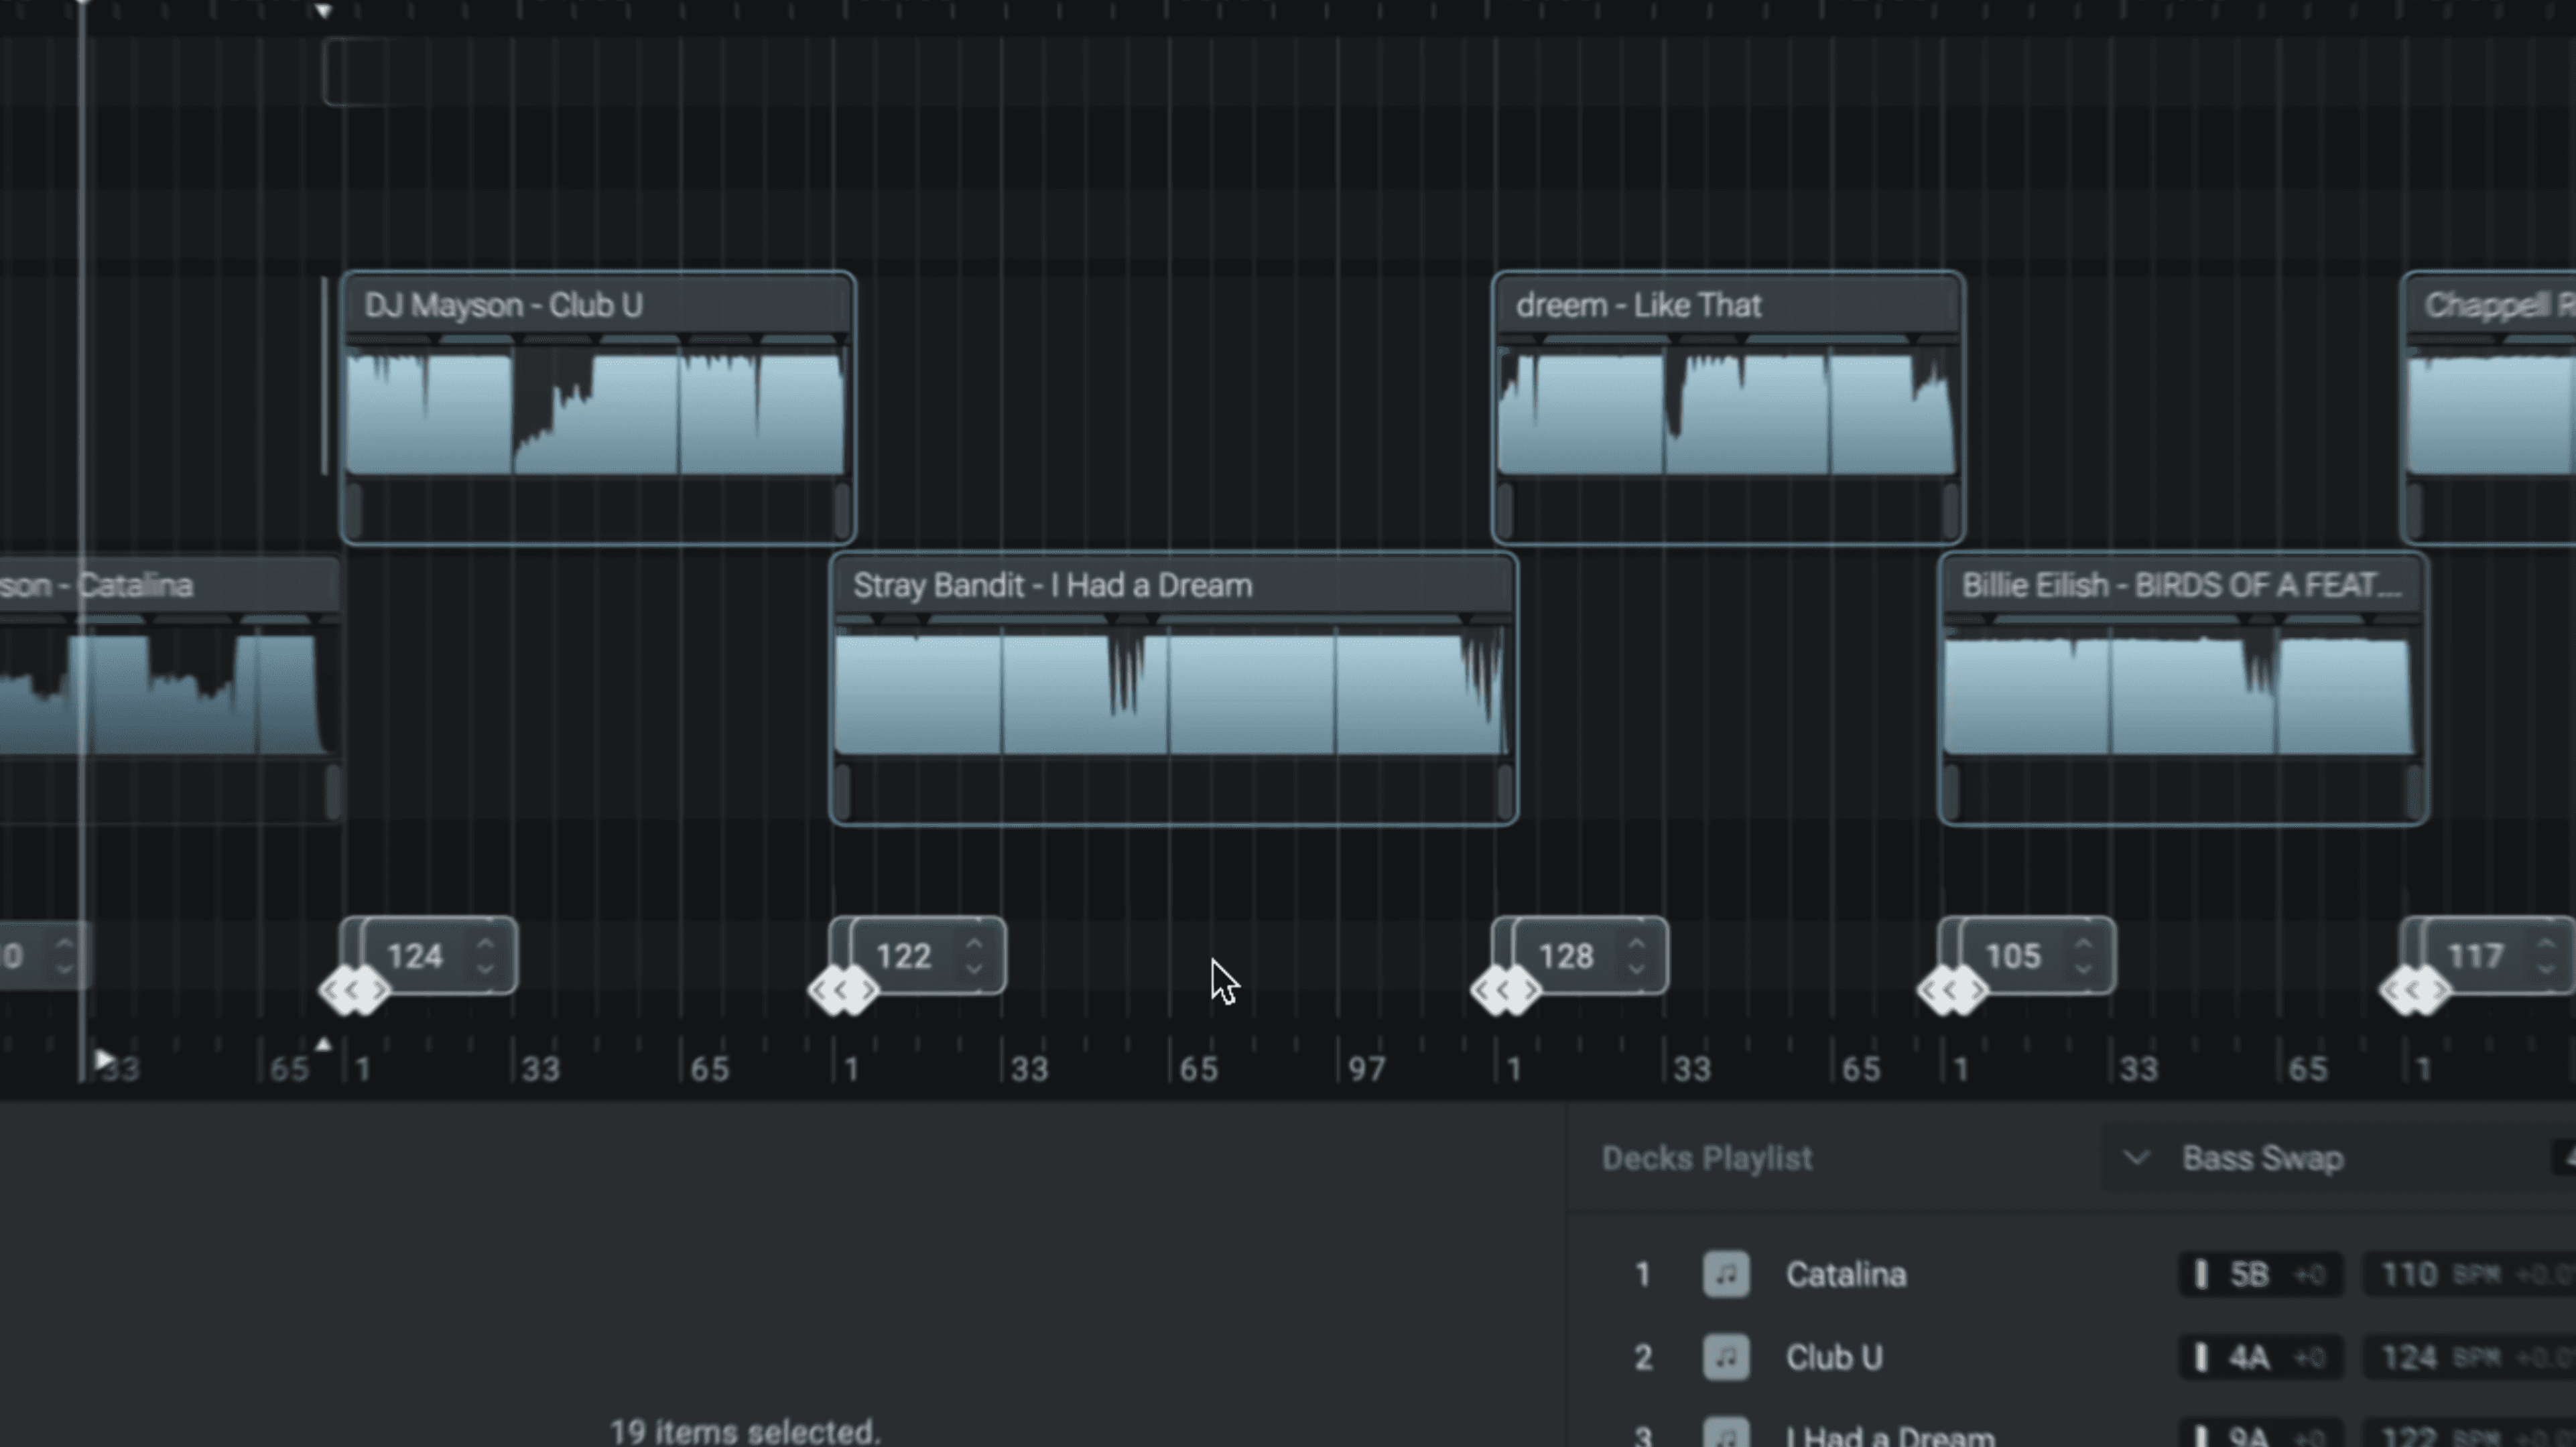
Task: Click the 5B key badge for Catalina
Action: pyautogui.click(x=2249, y=1274)
